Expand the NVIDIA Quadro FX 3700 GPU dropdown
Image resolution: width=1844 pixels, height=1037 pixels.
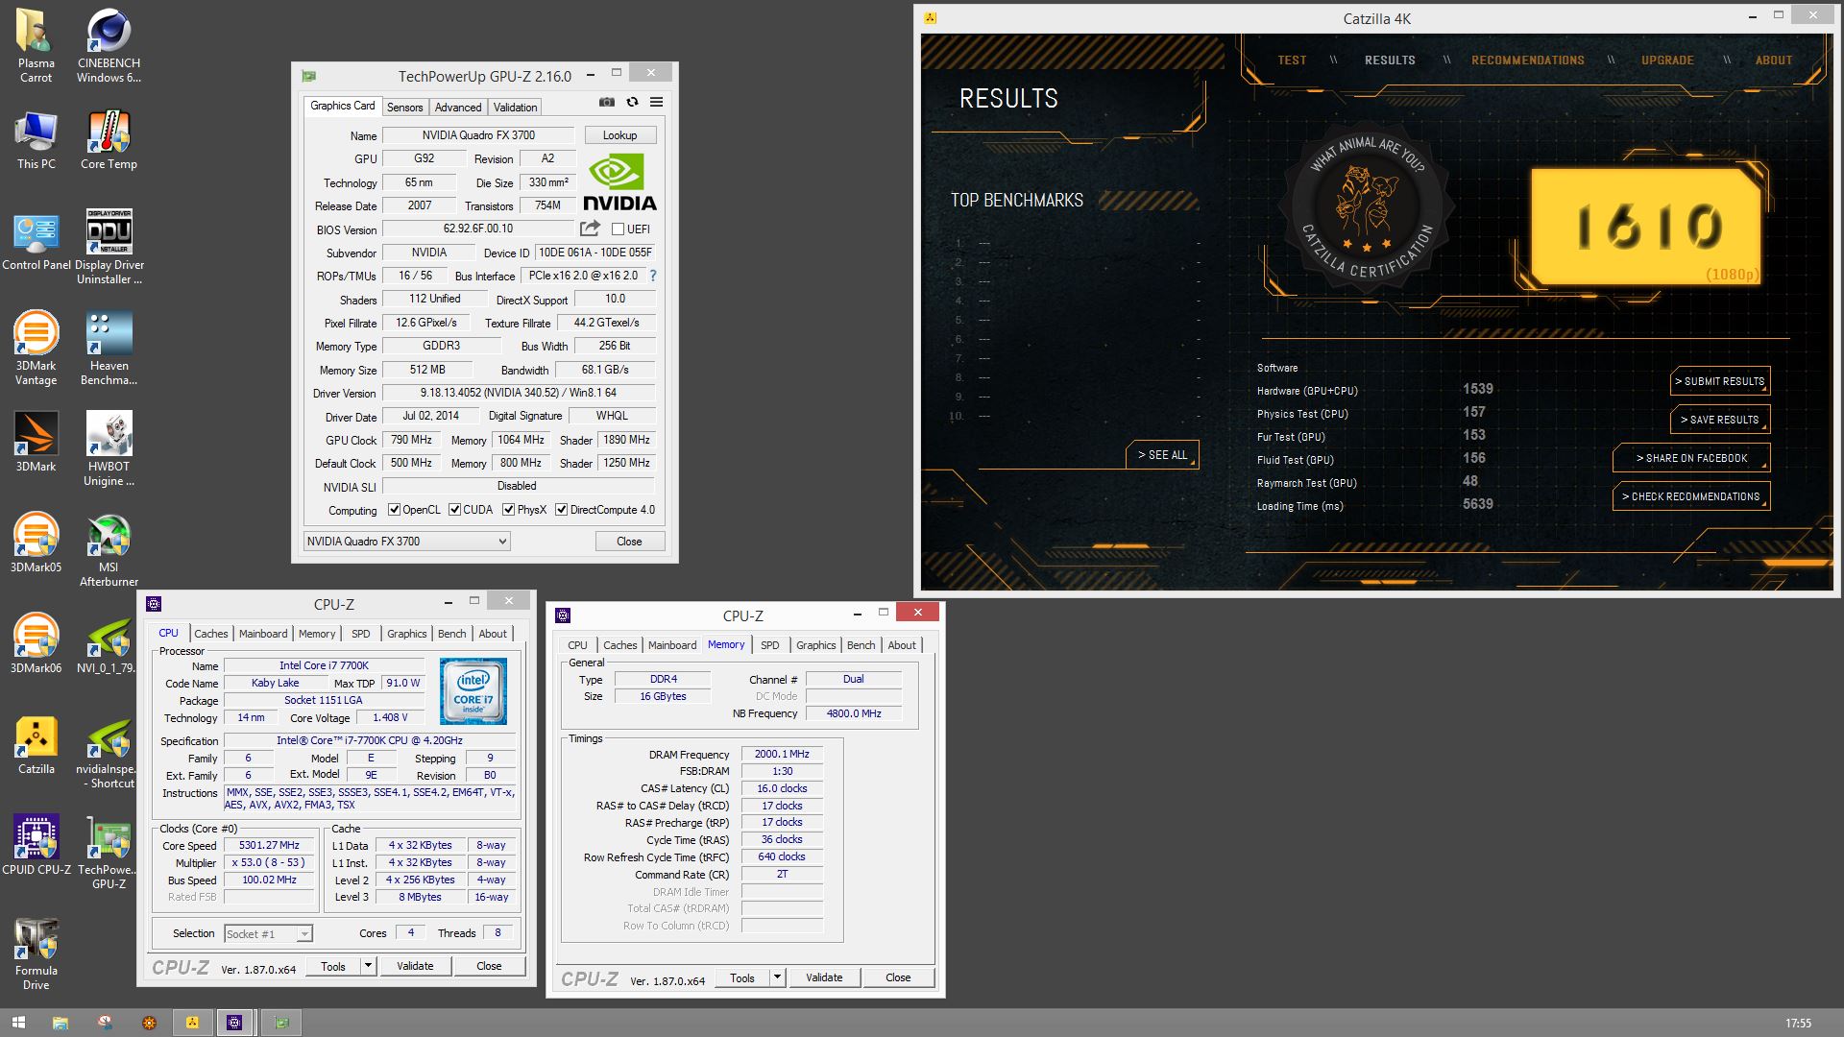coord(406,542)
